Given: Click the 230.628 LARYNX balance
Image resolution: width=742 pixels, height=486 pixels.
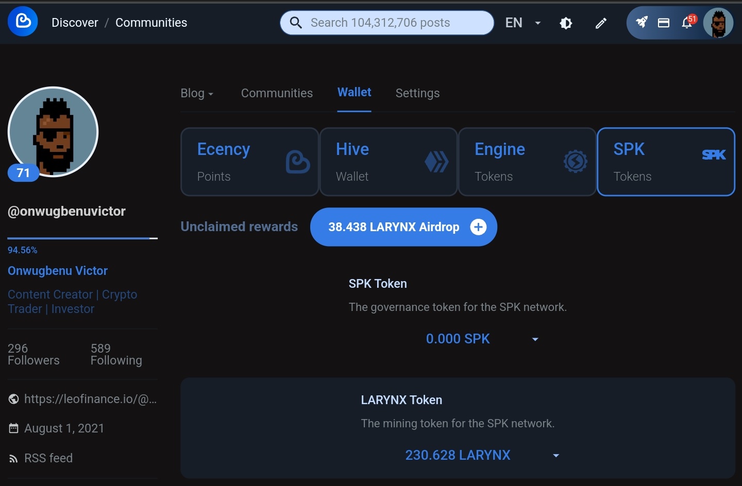Looking at the screenshot, I should coord(458,455).
